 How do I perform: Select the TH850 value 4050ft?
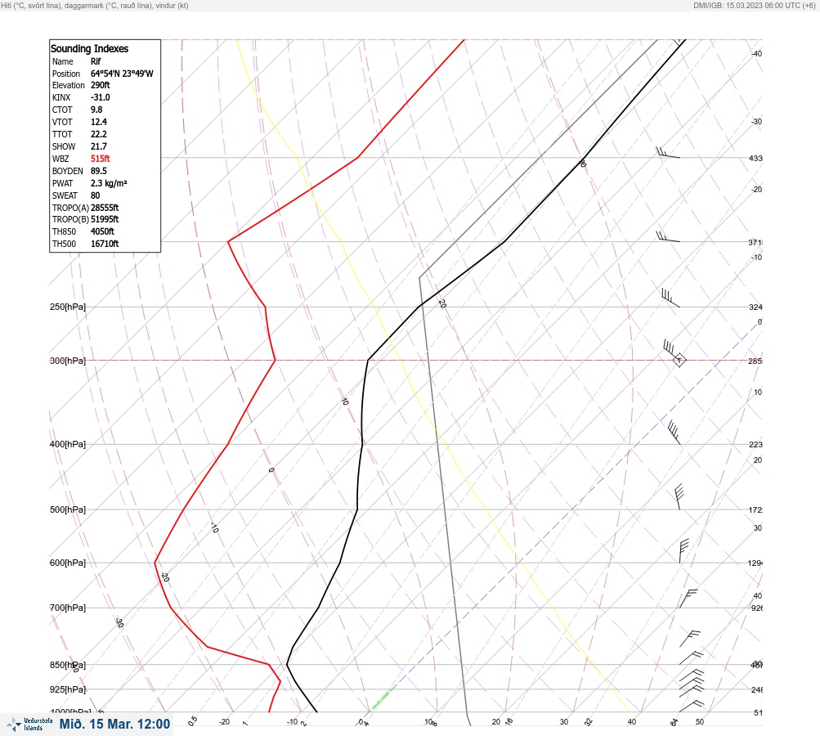[x=102, y=231]
